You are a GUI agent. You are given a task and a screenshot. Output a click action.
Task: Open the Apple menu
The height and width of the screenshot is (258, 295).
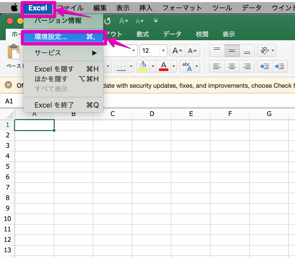pyautogui.click(x=14, y=8)
